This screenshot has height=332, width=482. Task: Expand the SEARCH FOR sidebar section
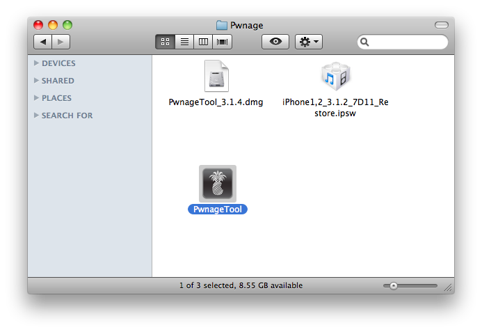coord(36,116)
